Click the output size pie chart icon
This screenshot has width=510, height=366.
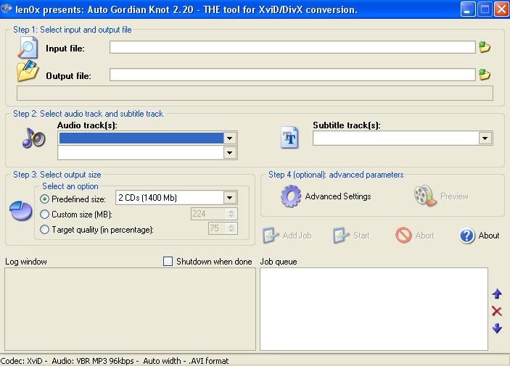[21, 211]
